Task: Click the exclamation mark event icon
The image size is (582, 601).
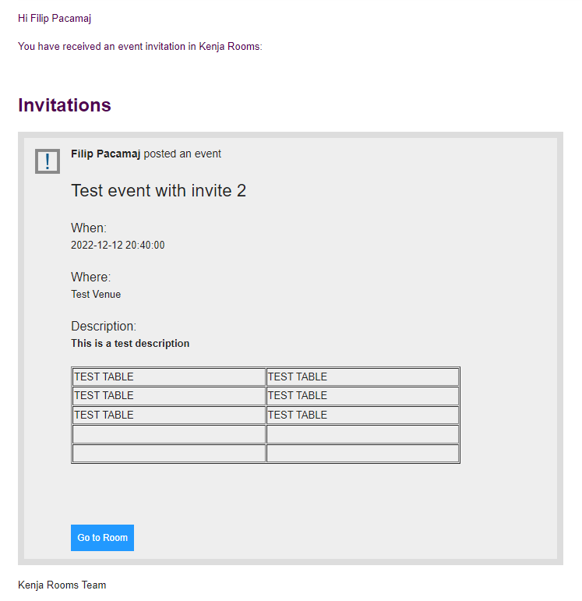Action: point(48,161)
